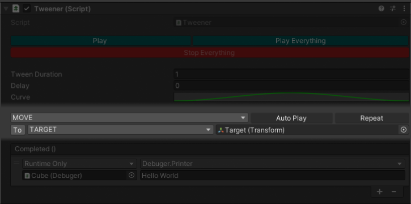Open object picker for Script field
This screenshot has width=411, height=204.
pyautogui.click(x=404, y=23)
